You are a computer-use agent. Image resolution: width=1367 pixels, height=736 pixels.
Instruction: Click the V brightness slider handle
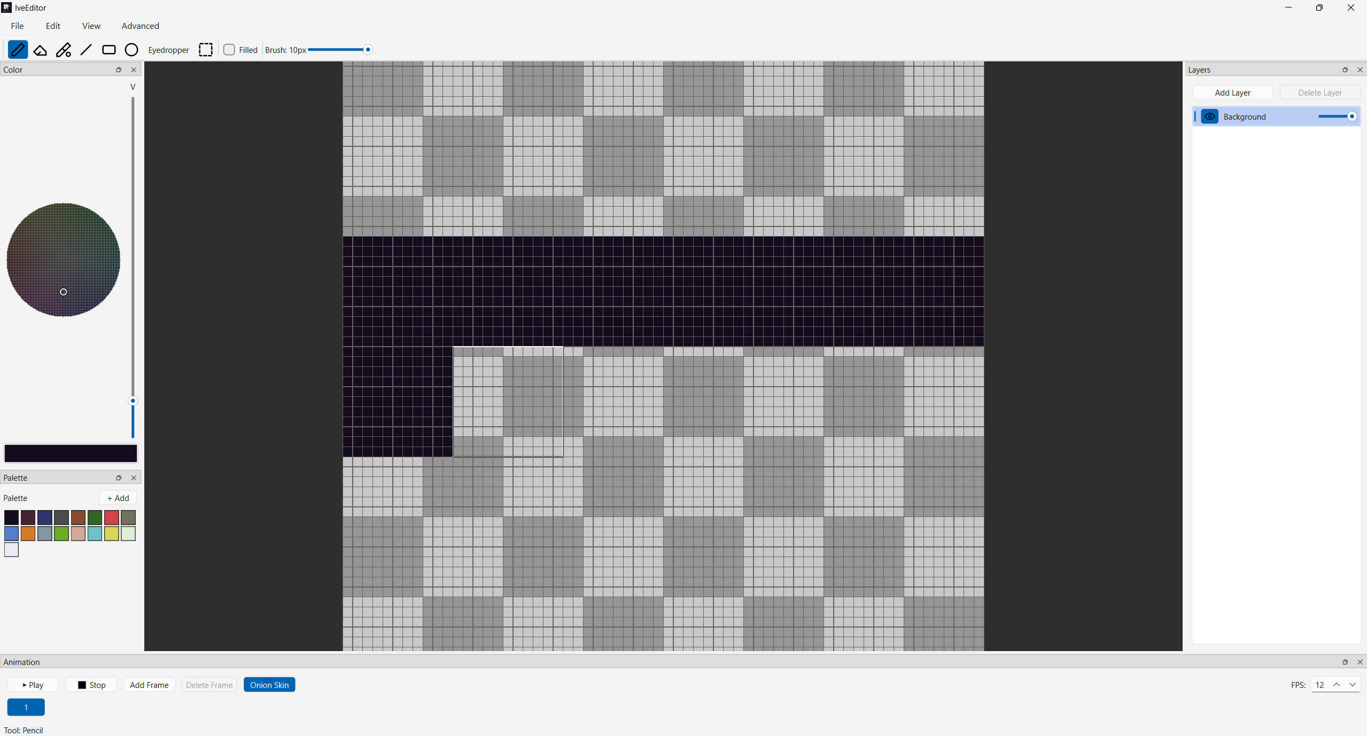pos(133,401)
